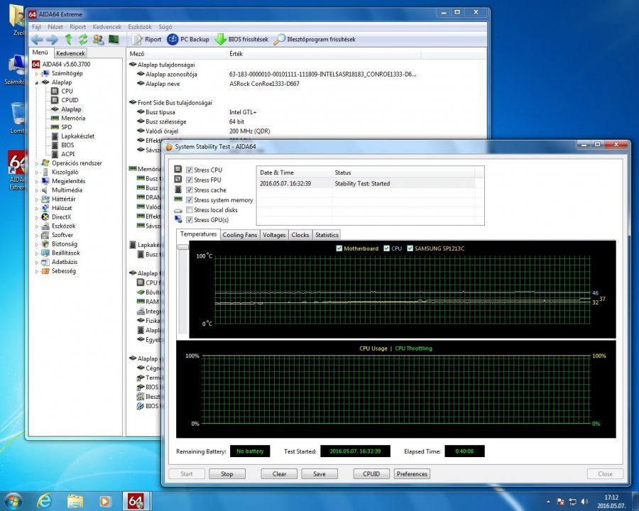639x511 pixels.
Task: Click the Save button
Action: click(x=319, y=474)
